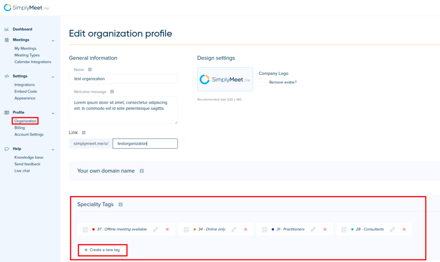Click the company logo upload thumbnail
440x262 pixels.
point(225,80)
